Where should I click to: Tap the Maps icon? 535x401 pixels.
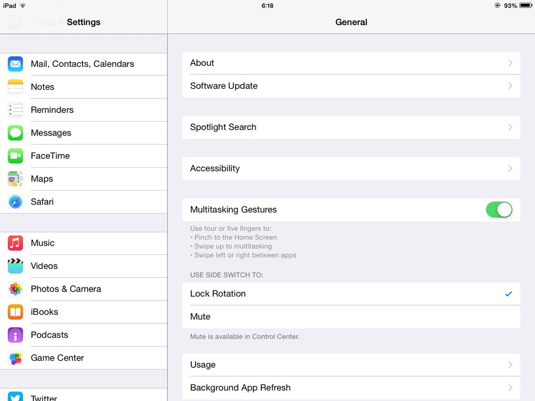(16, 179)
